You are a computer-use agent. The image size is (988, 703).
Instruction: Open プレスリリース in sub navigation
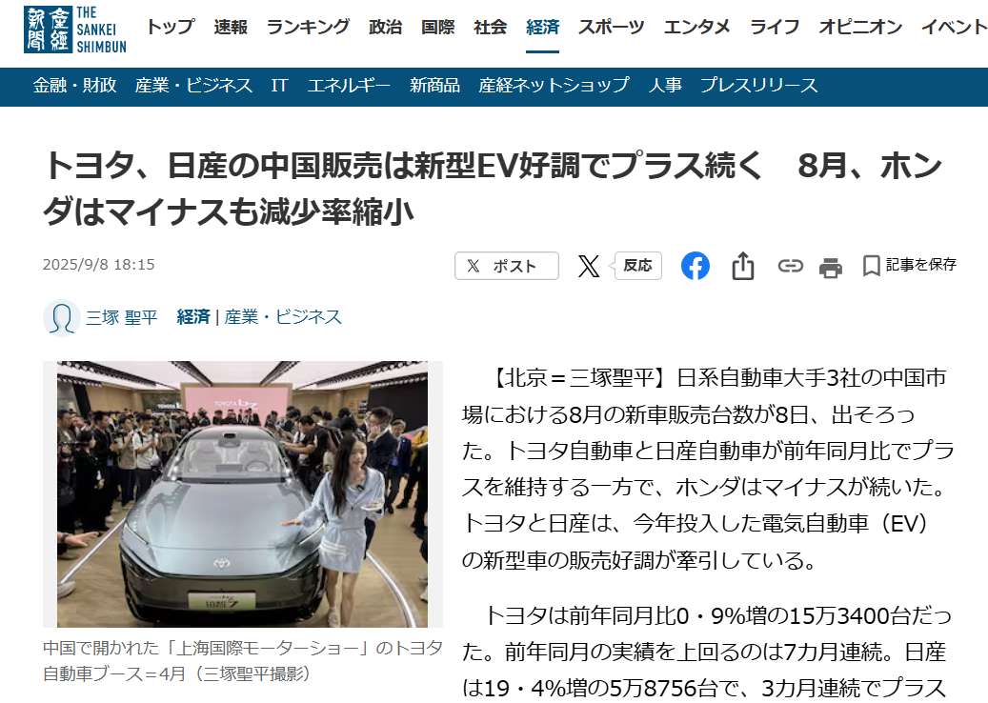pos(758,85)
